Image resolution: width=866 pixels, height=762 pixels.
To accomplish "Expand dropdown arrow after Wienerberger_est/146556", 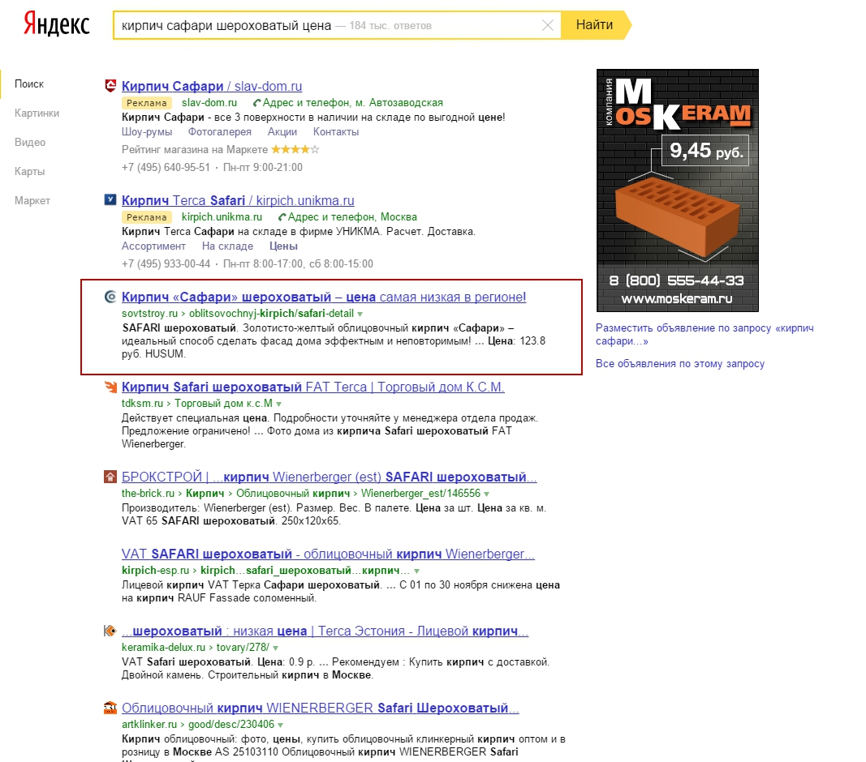I will 487,494.
